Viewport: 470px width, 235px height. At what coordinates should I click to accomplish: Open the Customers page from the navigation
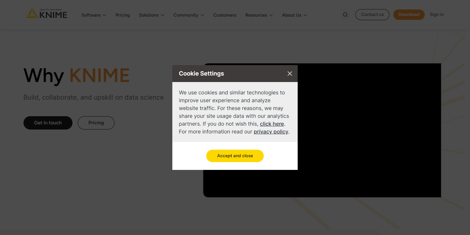(x=225, y=15)
